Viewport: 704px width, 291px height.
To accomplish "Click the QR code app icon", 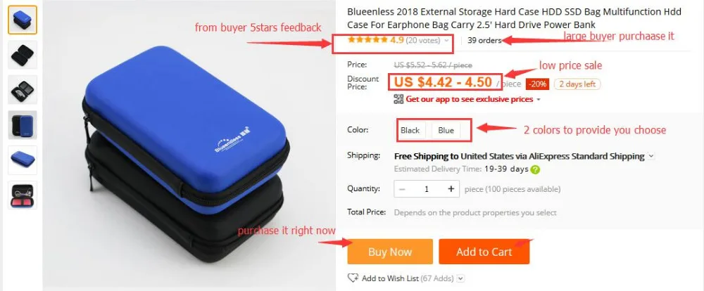I will pos(398,99).
